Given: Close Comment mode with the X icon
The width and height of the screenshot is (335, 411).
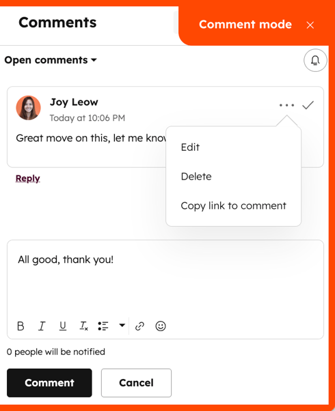Looking at the screenshot, I should [x=310, y=25].
